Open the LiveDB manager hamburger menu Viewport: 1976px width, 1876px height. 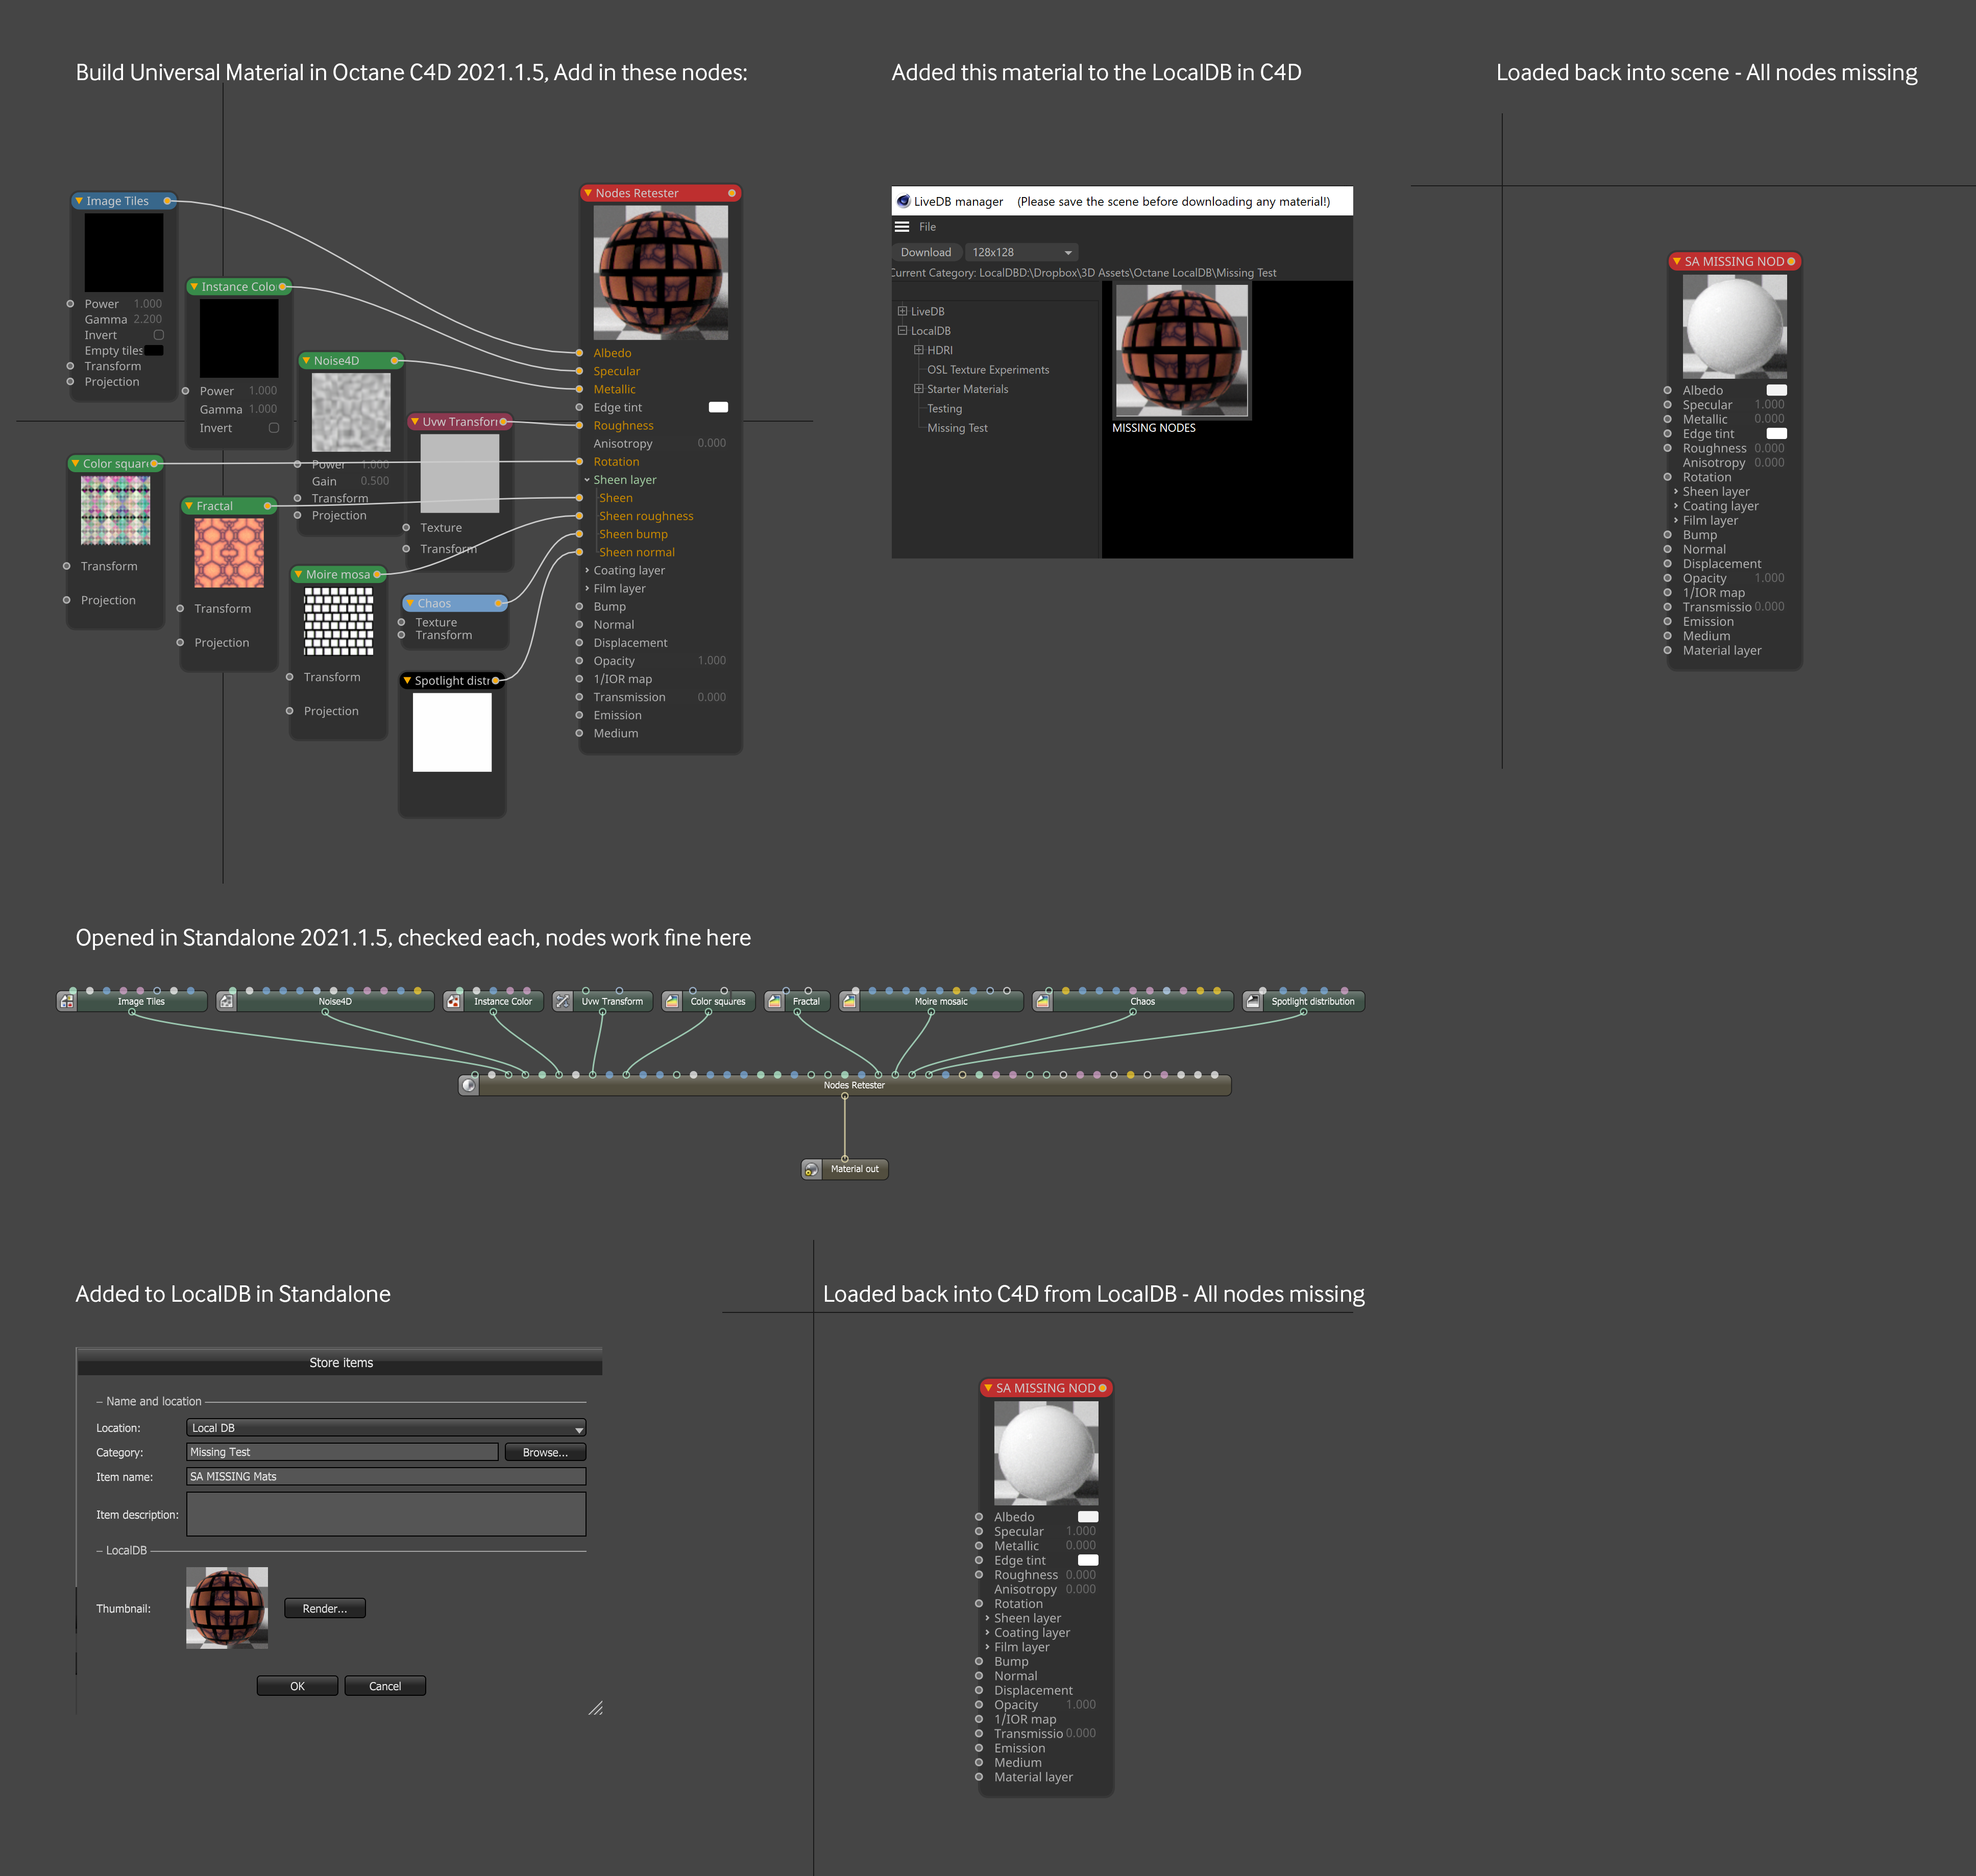902,227
